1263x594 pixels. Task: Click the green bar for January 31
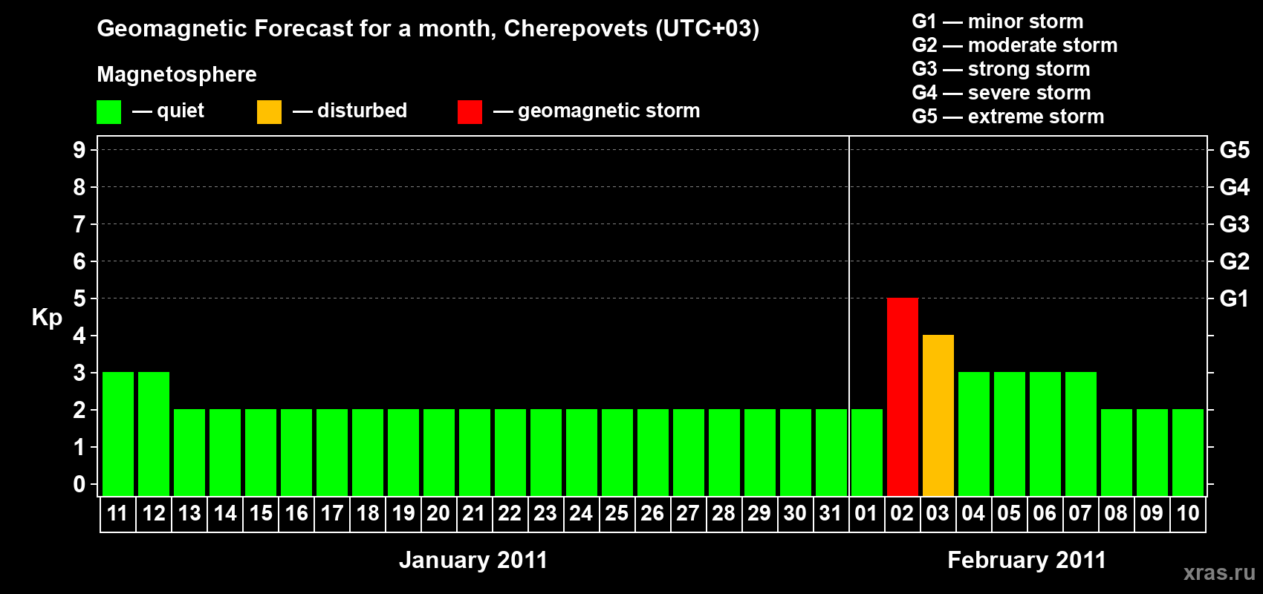tap(831, 452)
